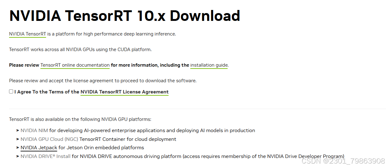Open the installation guide link
This screenshot has height=167, width=386.
pos(209,65)
